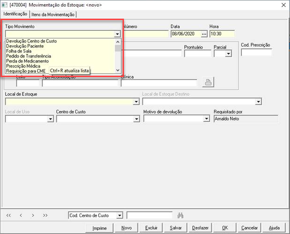290x234 pixels.
Task: Go to last record with >> button
Action: click(45, 215)
